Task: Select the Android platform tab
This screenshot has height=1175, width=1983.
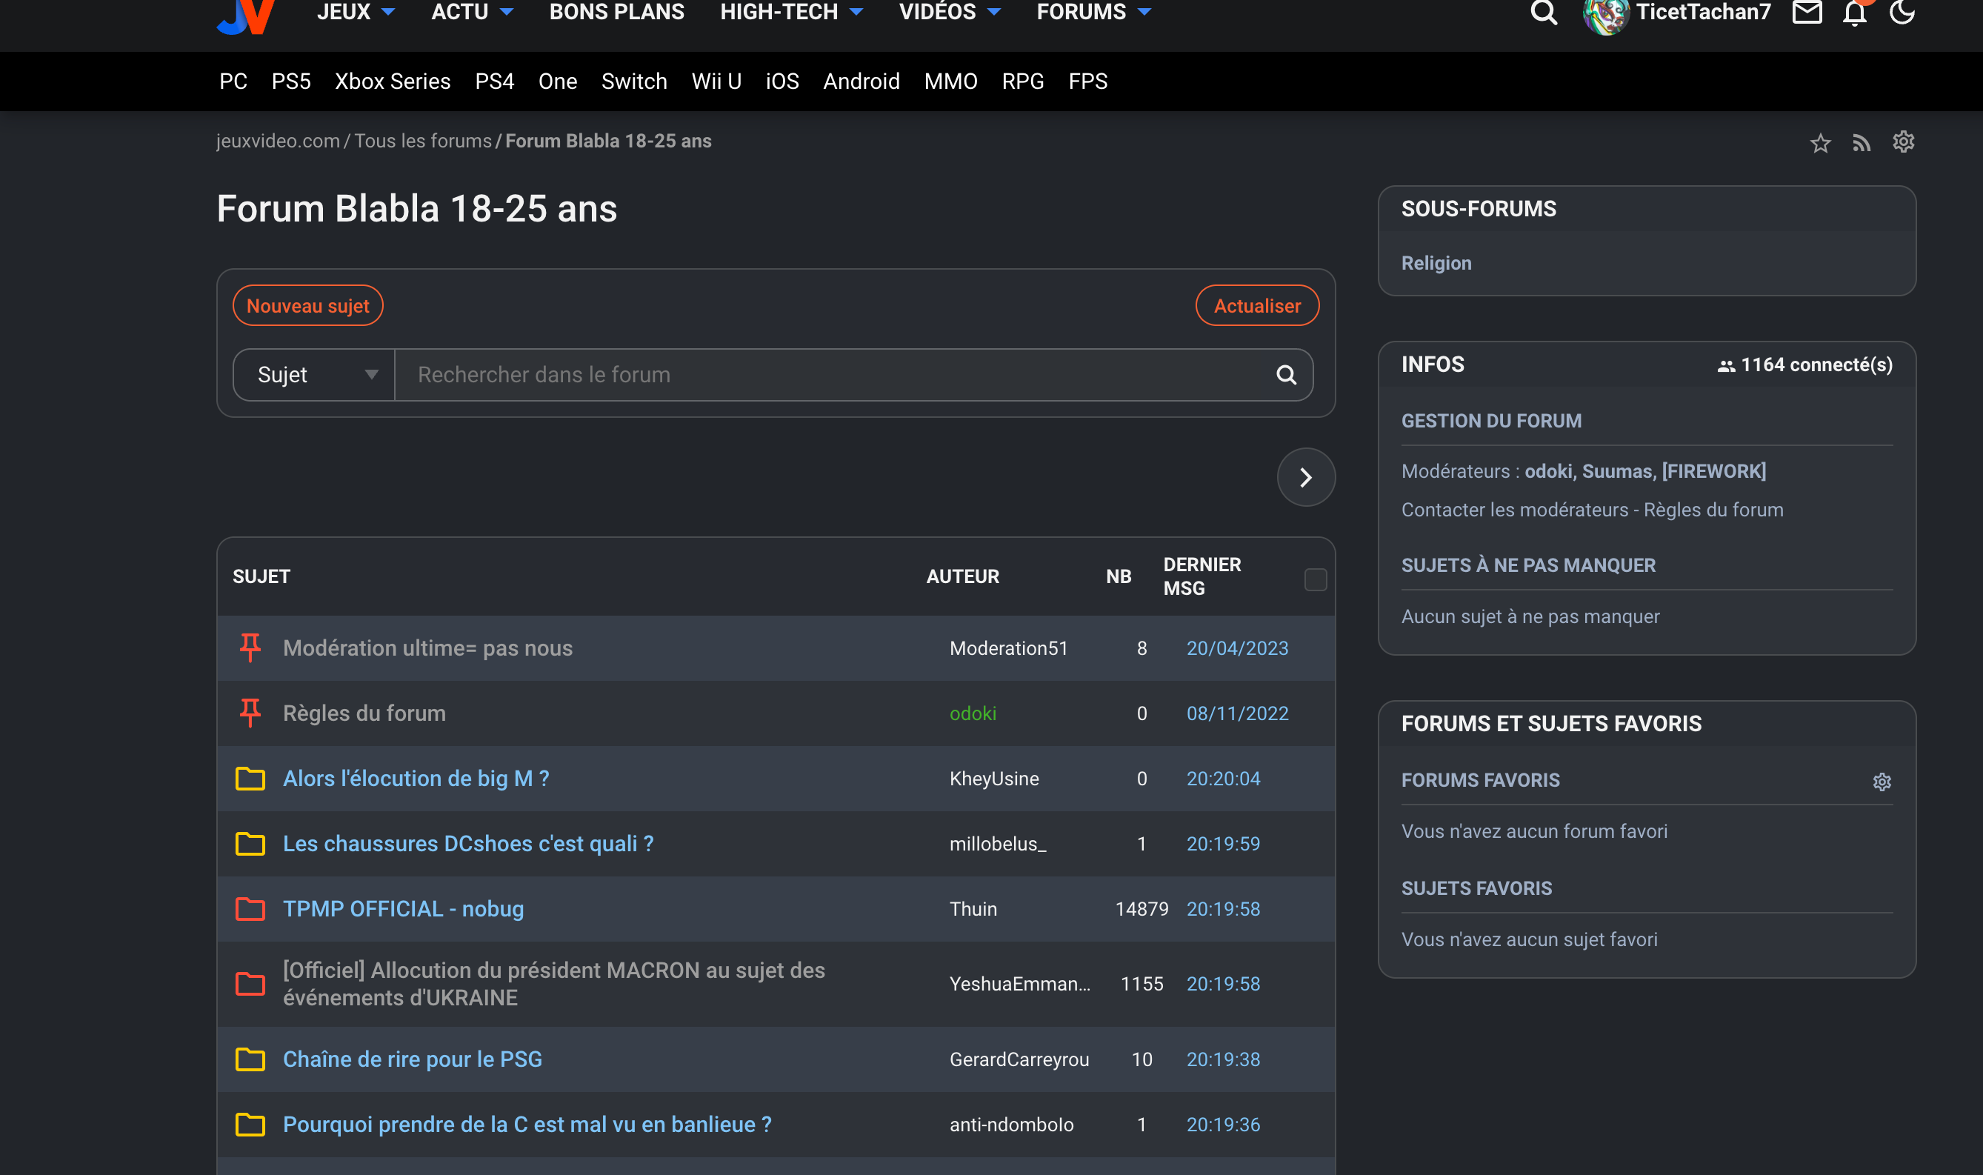Action: [x=861, y=81]
